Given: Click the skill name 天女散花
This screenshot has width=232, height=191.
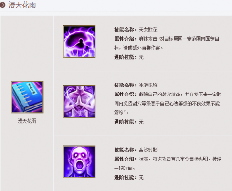Looking at the screenshot, I should pos(148,30).
